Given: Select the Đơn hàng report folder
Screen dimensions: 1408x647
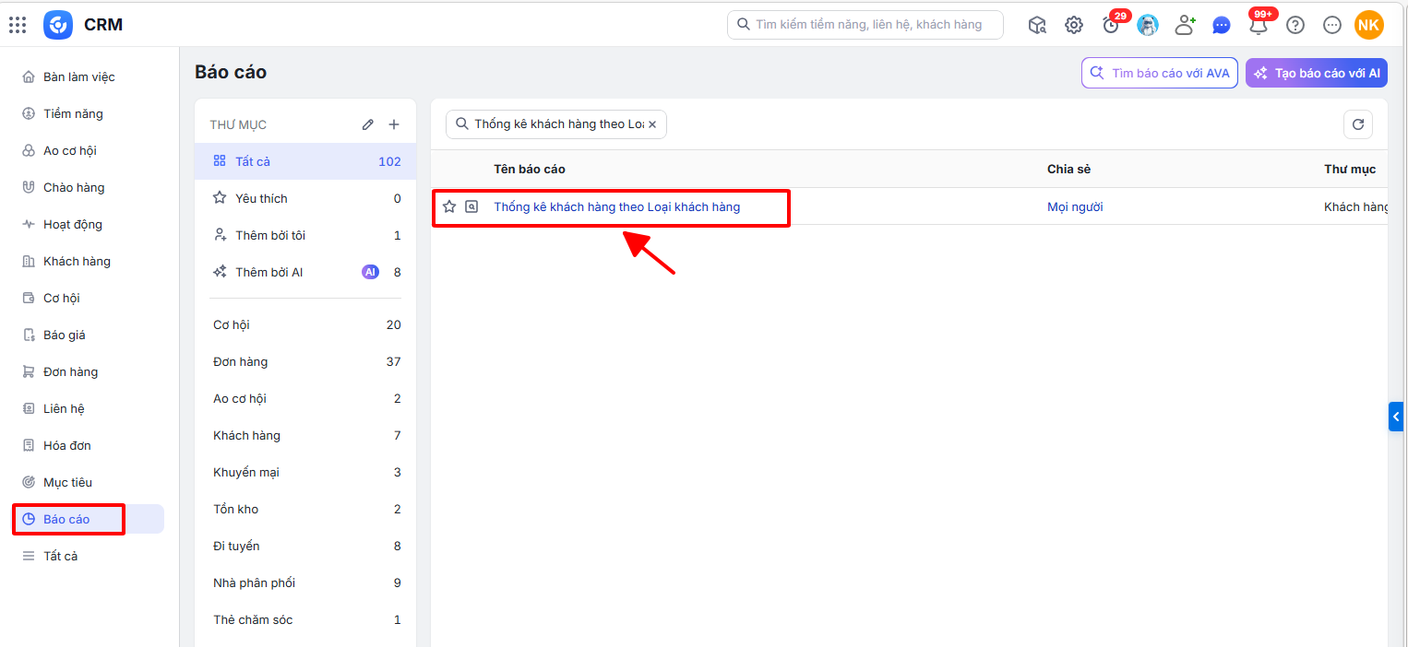Looking at the screenshot, I should click(x=305, y=361).
